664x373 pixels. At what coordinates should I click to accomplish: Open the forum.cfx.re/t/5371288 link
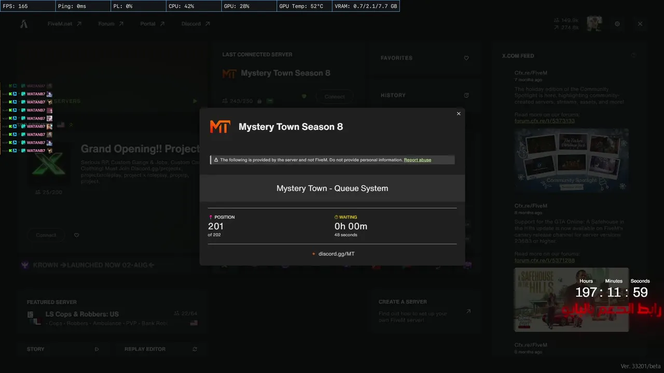click(545, 260)
